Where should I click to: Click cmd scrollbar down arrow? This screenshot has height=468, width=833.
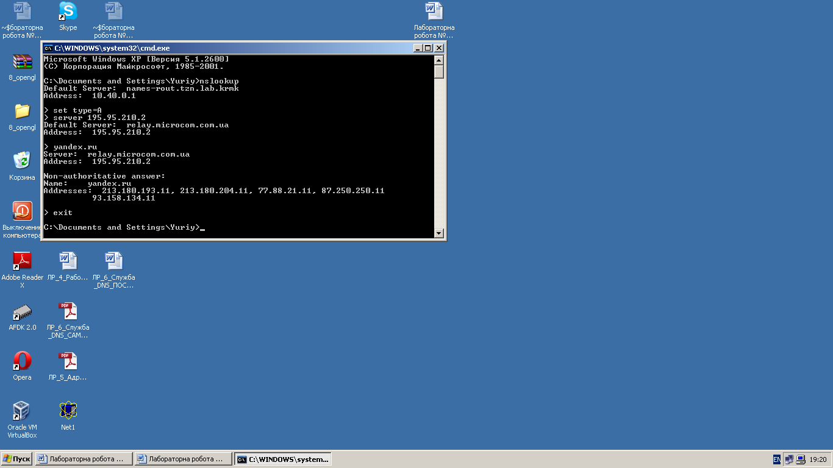click(439, 233)
